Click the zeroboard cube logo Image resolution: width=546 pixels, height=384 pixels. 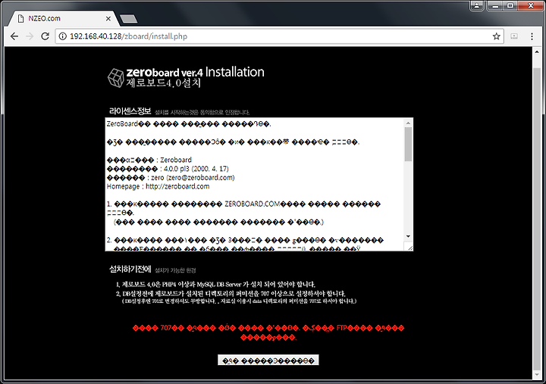(115, 77)
